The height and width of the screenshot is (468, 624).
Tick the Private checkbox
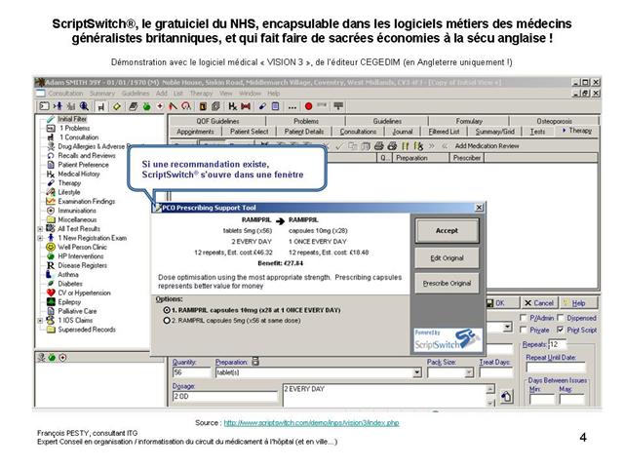(x=524, y=330)
